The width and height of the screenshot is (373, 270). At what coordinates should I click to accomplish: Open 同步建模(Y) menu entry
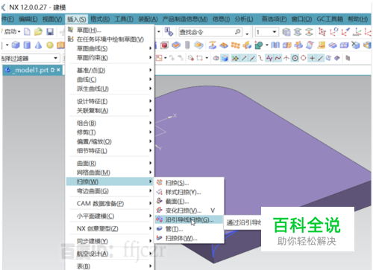[x=110, y=241]
